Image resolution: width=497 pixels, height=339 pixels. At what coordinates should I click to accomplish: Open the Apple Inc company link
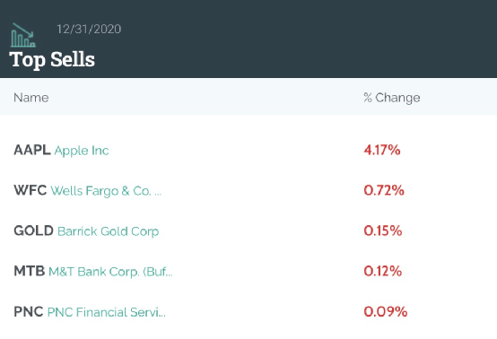point(82,151)
